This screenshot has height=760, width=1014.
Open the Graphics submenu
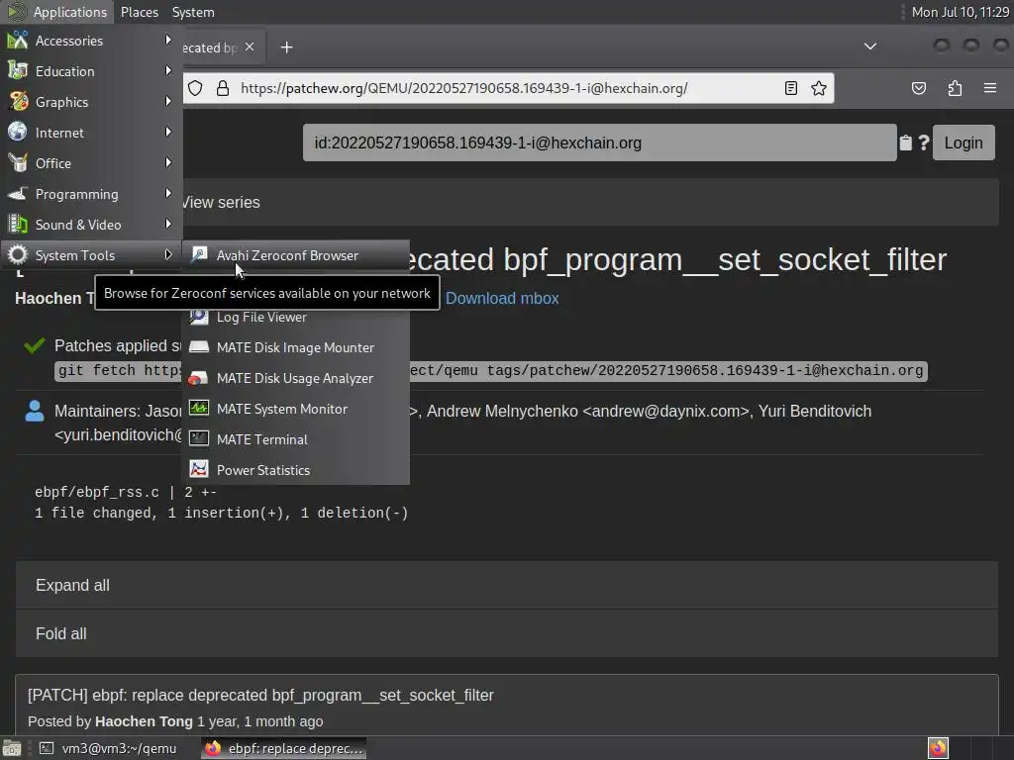pyautogui.click(x=91, y=102)
